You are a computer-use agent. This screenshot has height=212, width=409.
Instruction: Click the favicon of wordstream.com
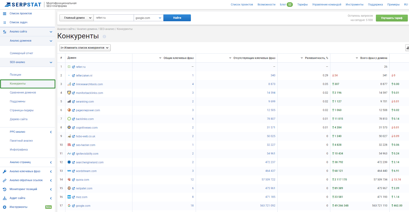tap(69, 171)
